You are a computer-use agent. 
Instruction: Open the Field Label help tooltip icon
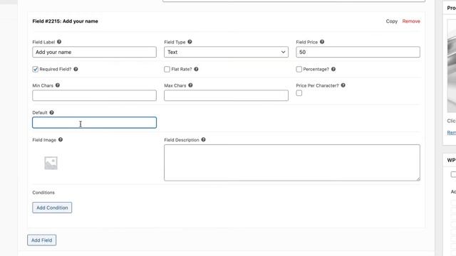pos(59,42)
